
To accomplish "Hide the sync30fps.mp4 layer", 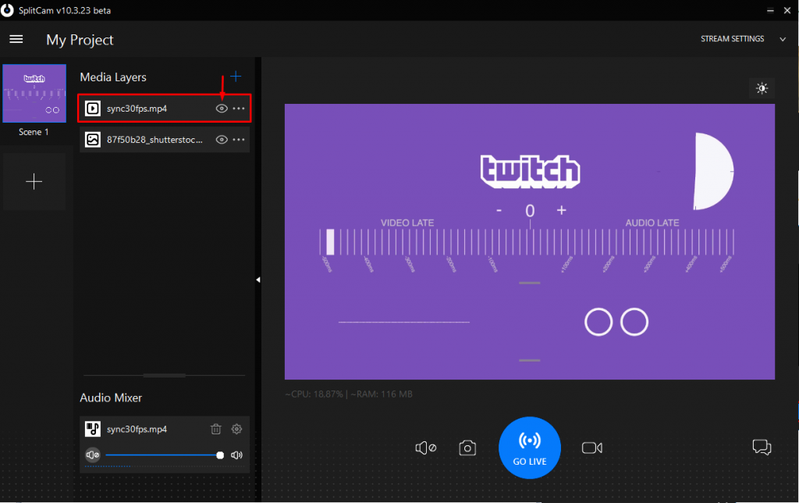I will (221, 109).
